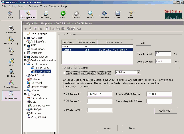The width and height of the screenshot is (184, 134).
Task: Click the cut scissors icon
Action: 53,28
